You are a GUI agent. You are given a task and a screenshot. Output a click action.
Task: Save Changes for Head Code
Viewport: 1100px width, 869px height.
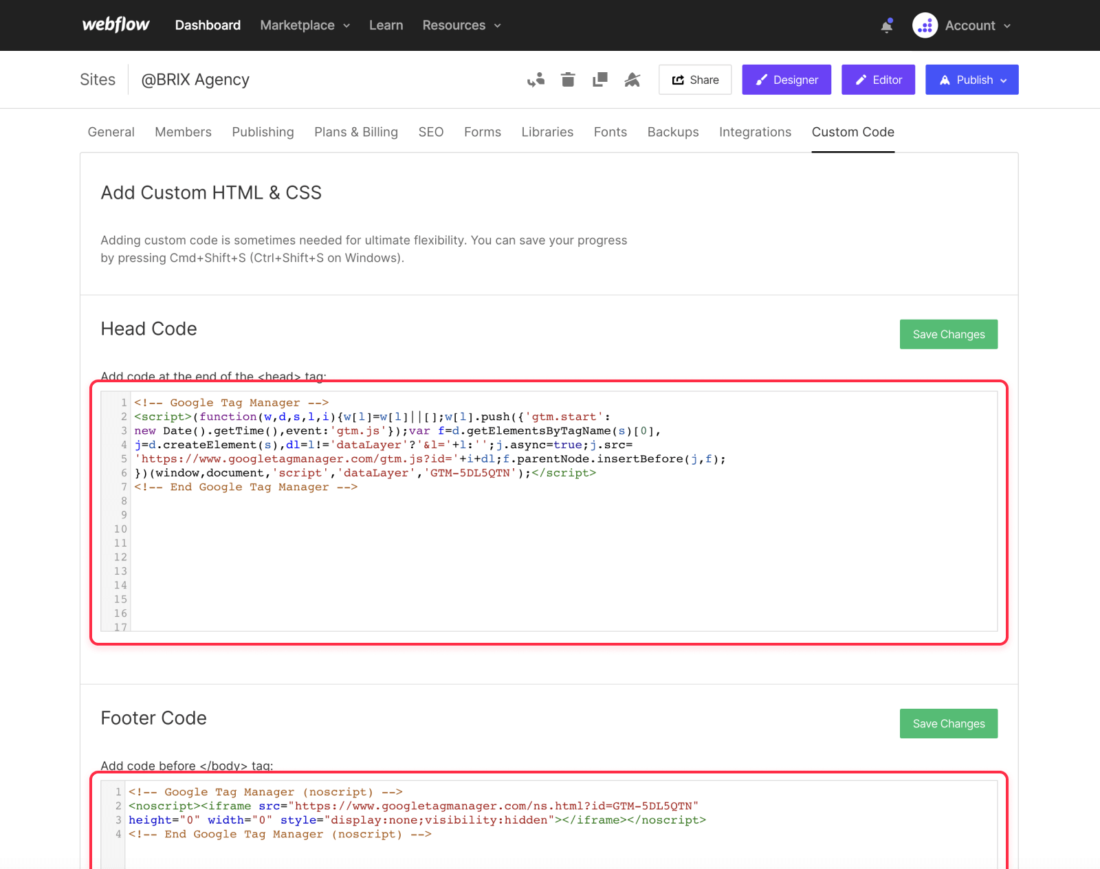(x=949, y=334)
